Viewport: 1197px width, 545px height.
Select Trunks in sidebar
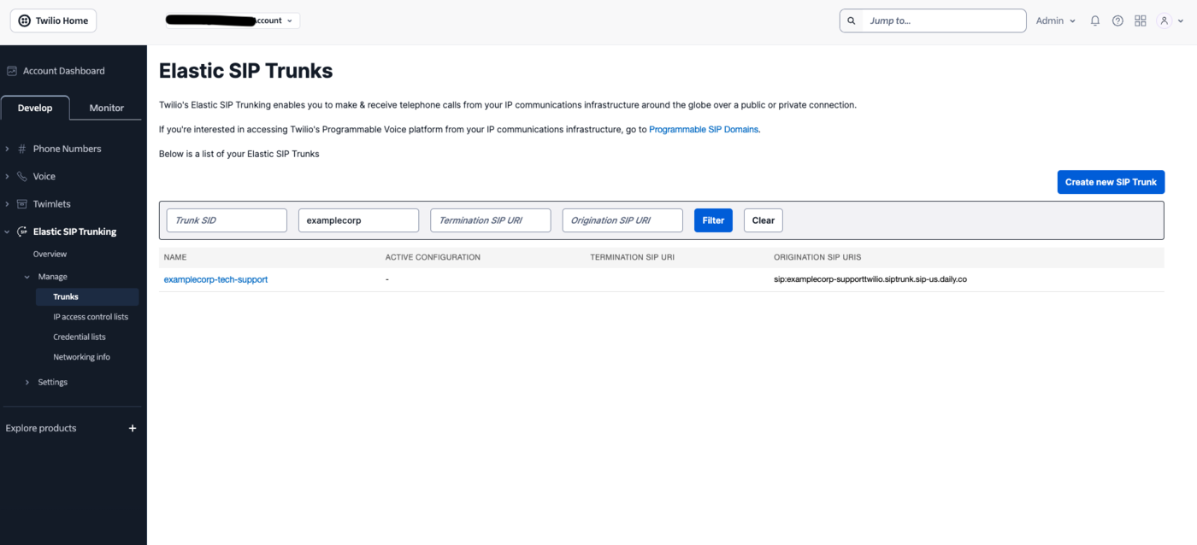coord(86,296)
